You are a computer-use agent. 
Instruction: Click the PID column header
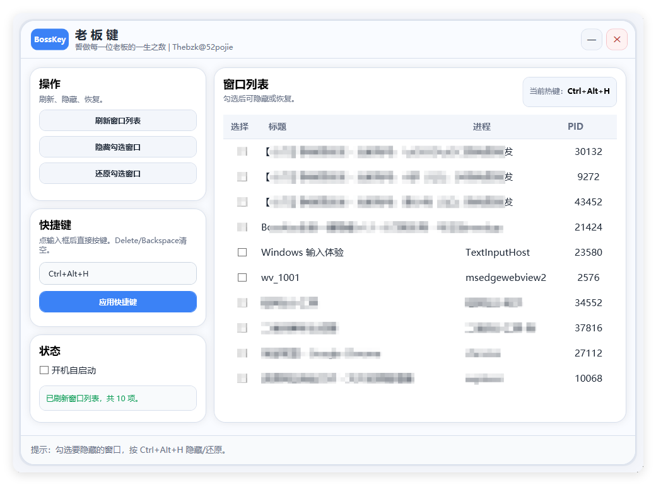pos(575,127)
